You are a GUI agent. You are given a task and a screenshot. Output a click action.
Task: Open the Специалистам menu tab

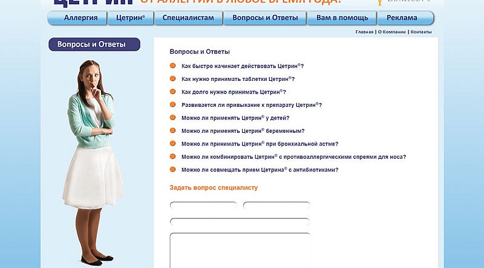(x=188, y=18)
